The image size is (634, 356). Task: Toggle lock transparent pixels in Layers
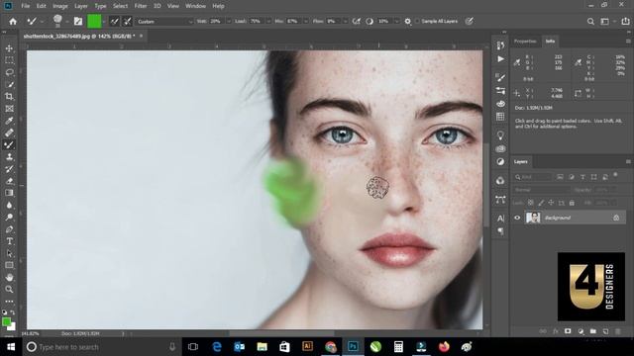click(x=531, y=203)
